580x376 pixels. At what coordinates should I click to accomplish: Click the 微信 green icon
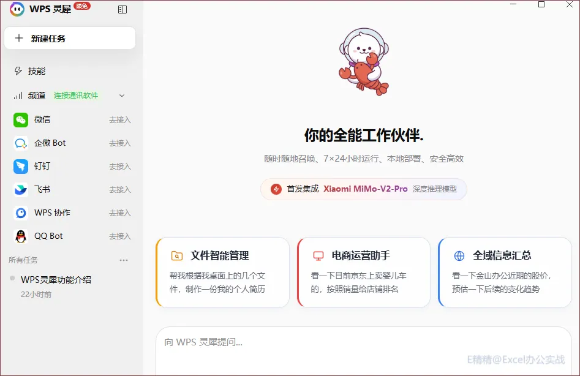click(21, 120)
